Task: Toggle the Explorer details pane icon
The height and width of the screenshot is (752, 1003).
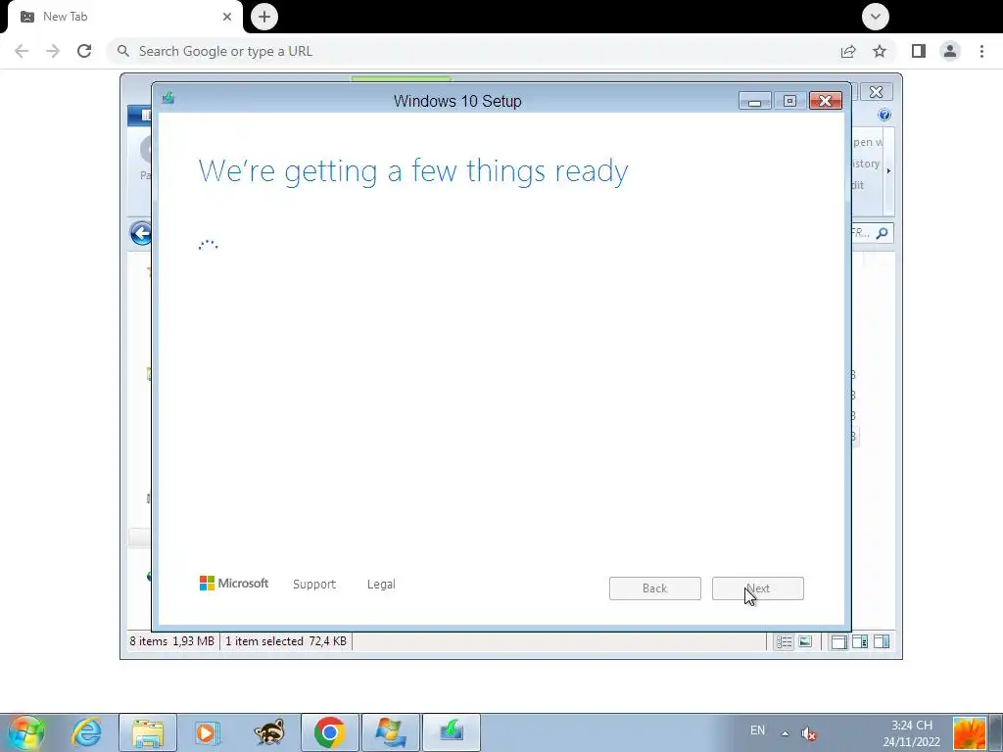Action: tap(860, 641)
